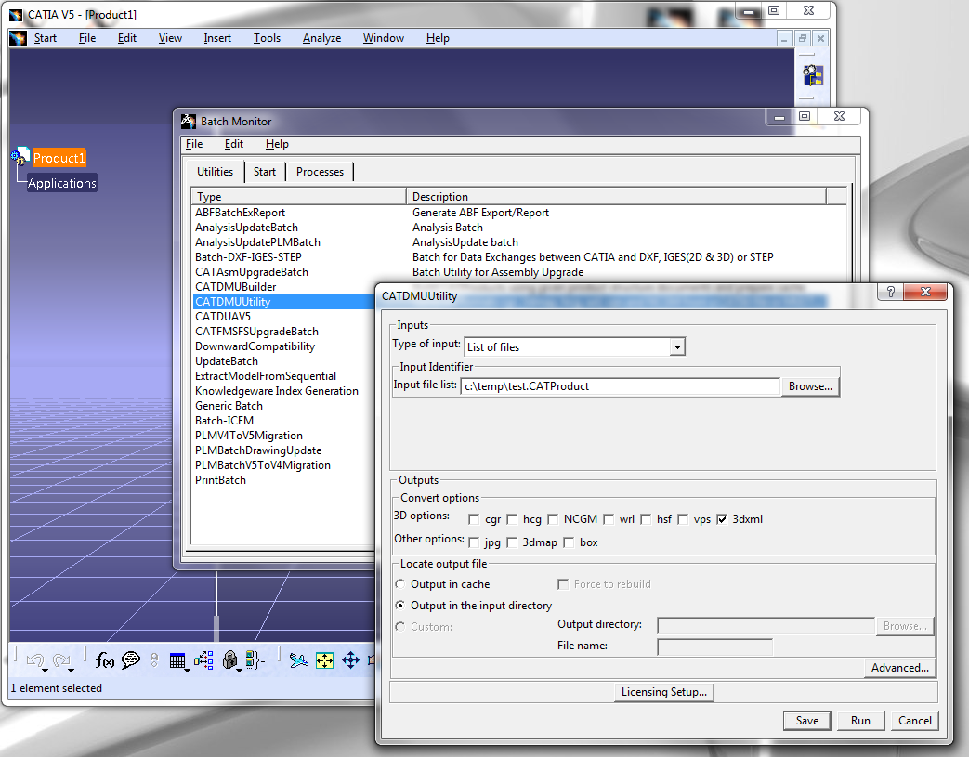Enable the vps checkbox
The width and height of the screenshot is (969, 757).
tap(683, 519)
